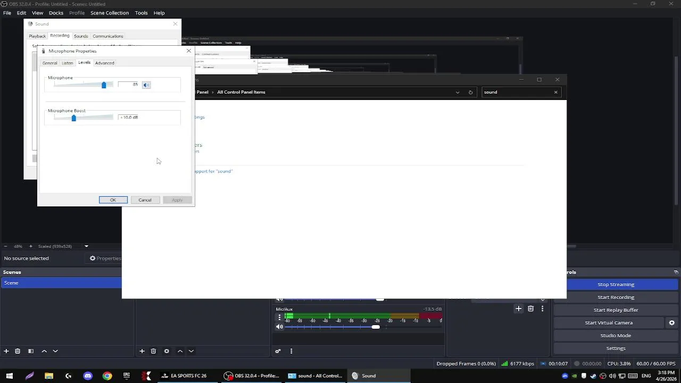
Task: Switch to Playback tab in Sound window
Action: [37, 36]
